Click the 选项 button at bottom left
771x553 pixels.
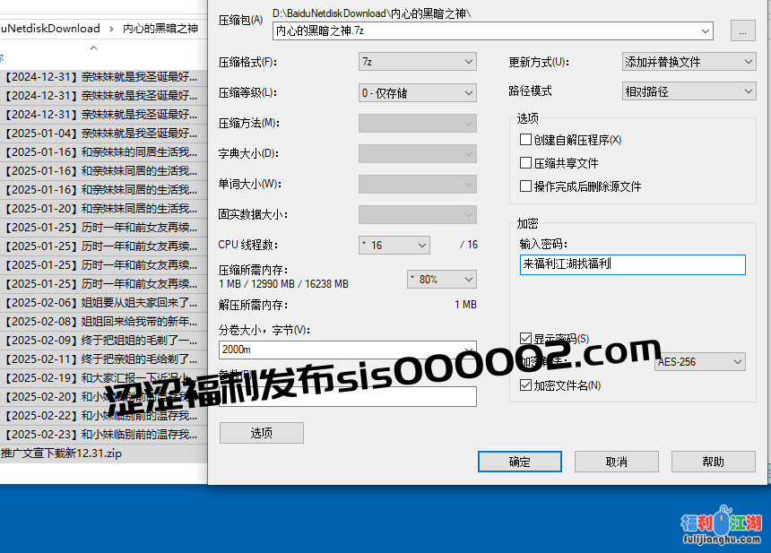click(x=261, y=433)
